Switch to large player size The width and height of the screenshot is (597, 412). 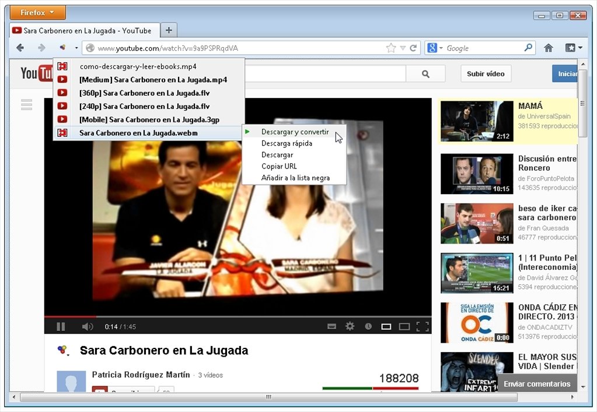(404, 326)
